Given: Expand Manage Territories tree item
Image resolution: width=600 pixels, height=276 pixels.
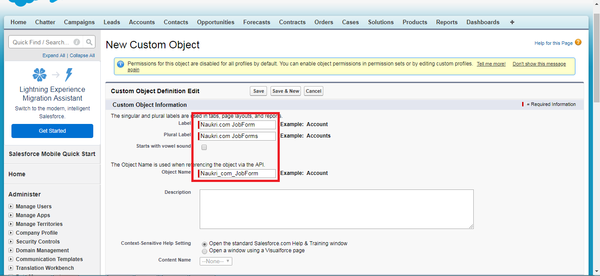Looking at the screenshot, I should pyautogui.click(x=11, y=224).
